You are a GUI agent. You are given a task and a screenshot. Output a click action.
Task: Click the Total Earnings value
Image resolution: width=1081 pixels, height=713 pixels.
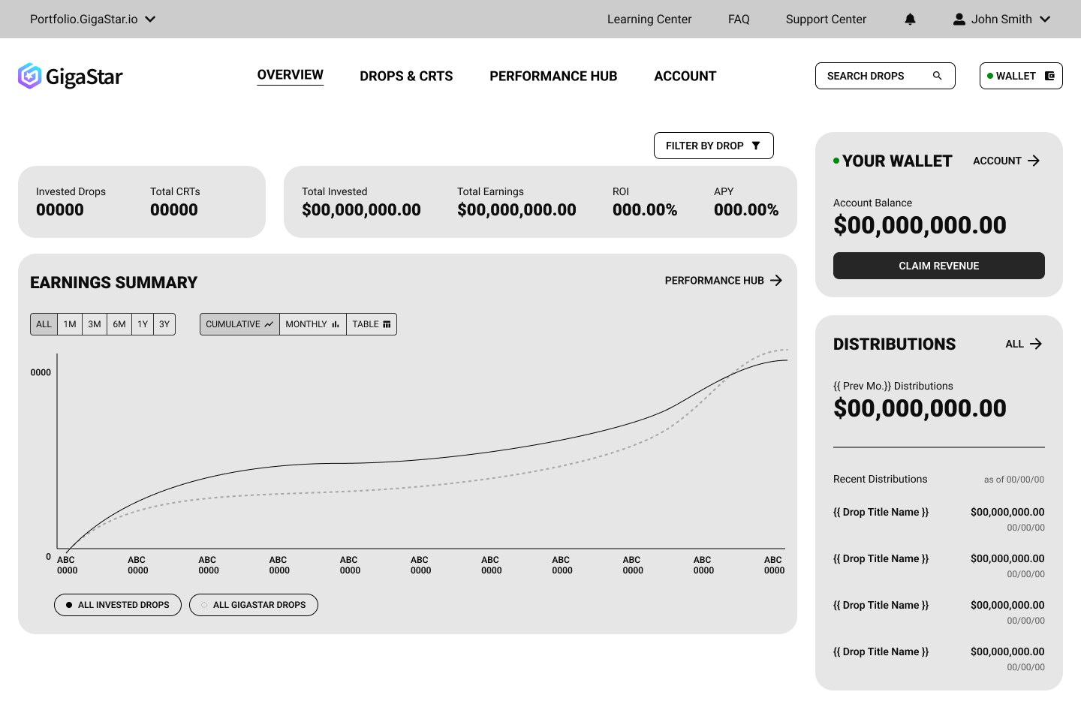point(516,210)
